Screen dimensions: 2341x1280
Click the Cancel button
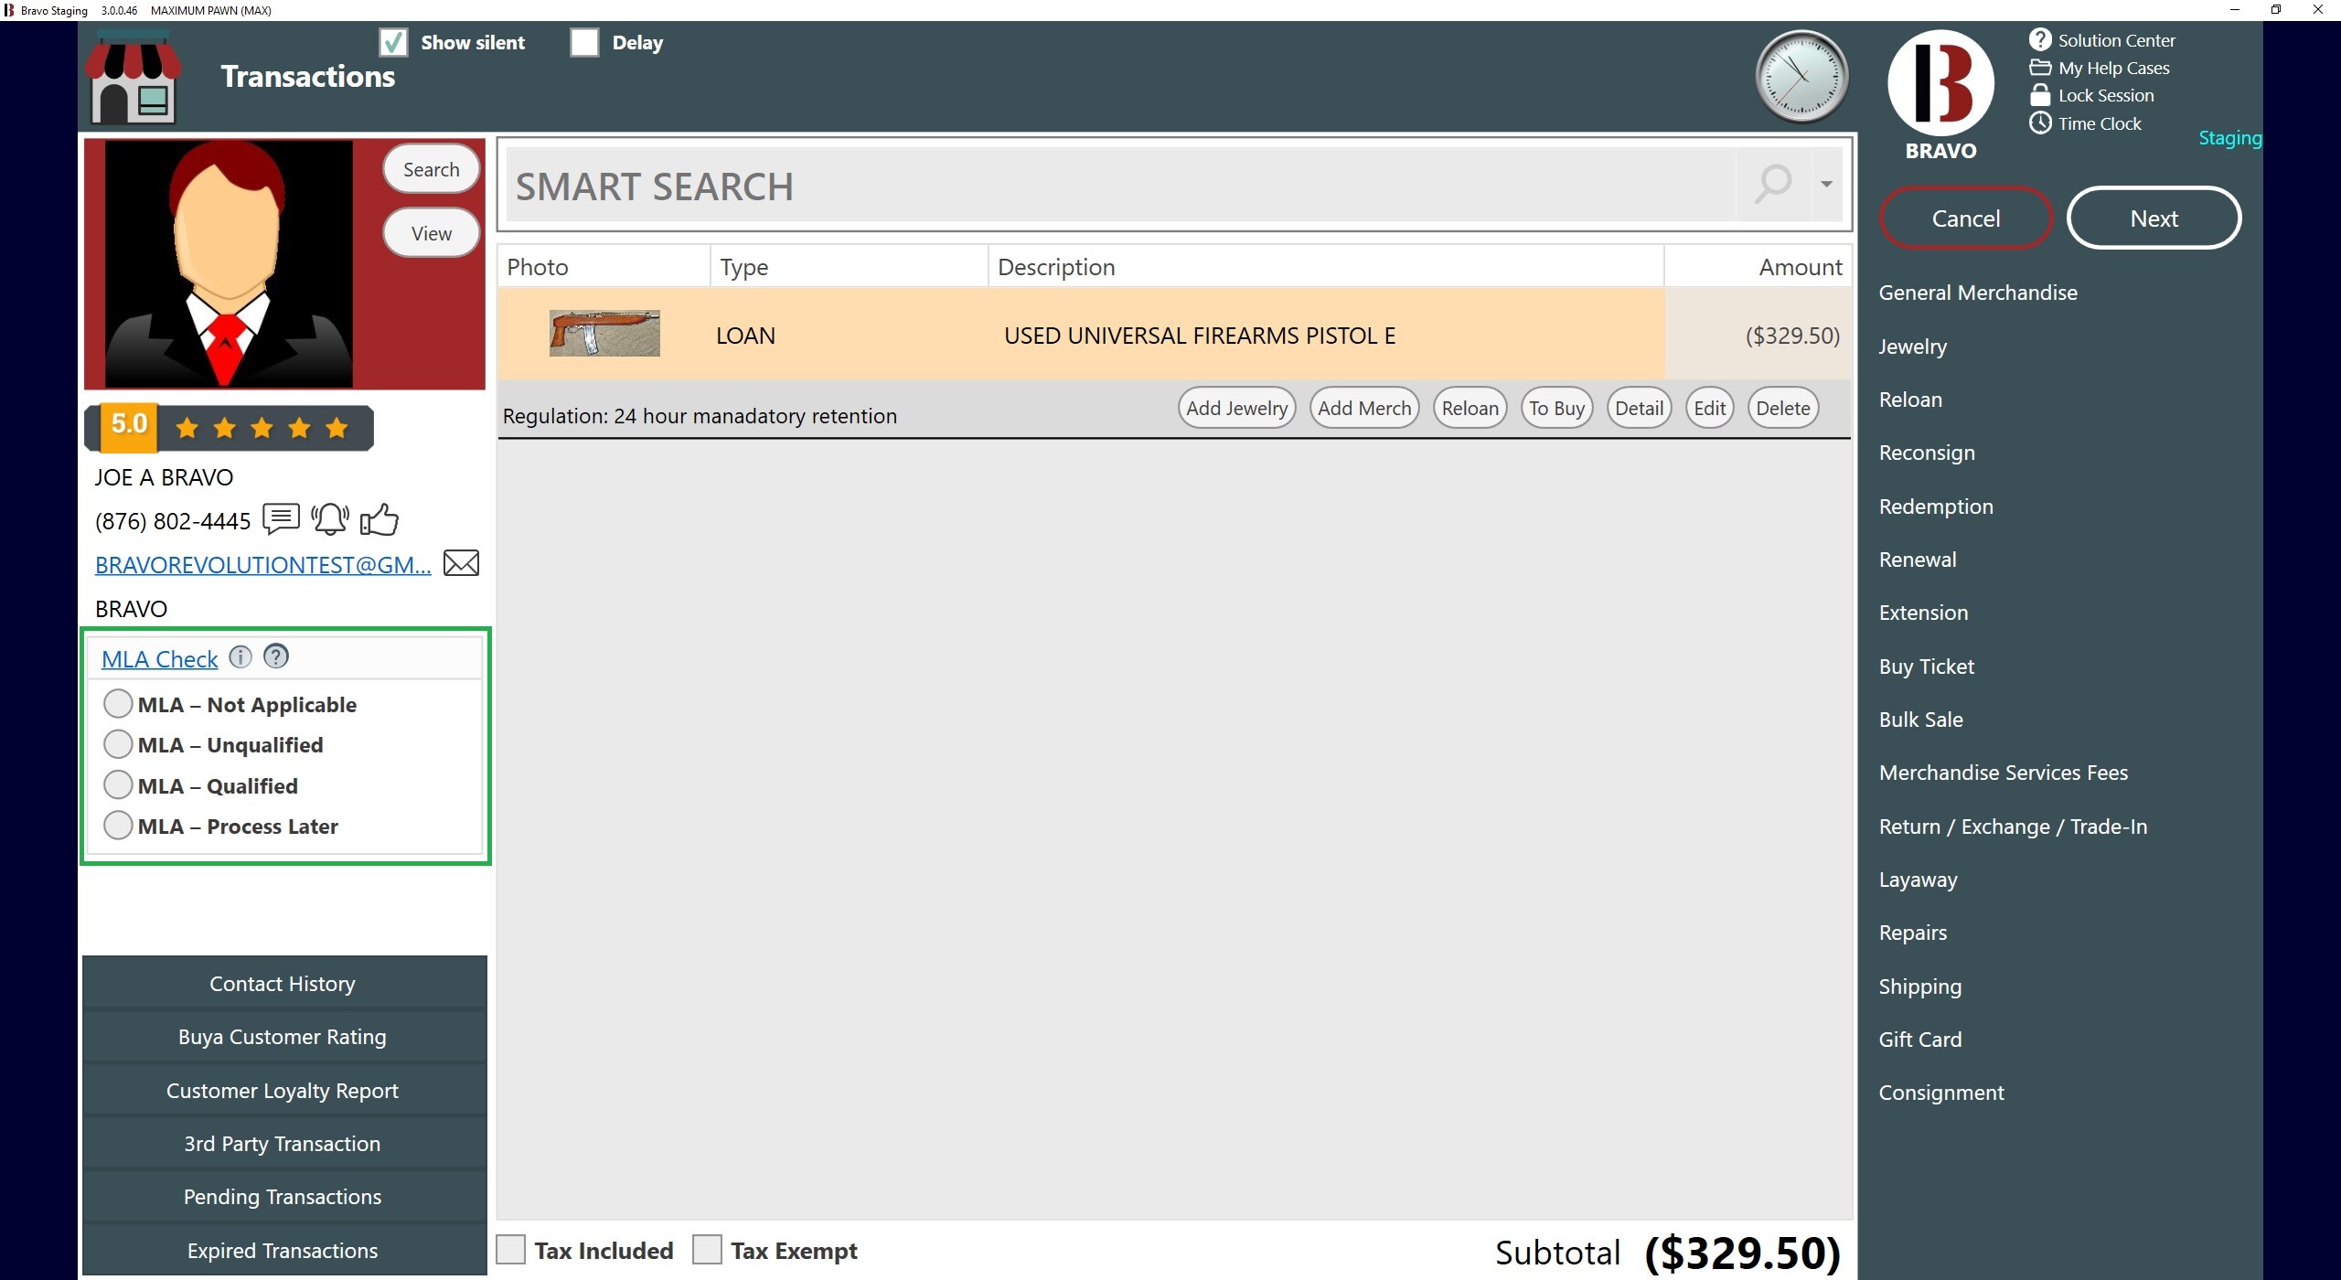(1966, 218)
